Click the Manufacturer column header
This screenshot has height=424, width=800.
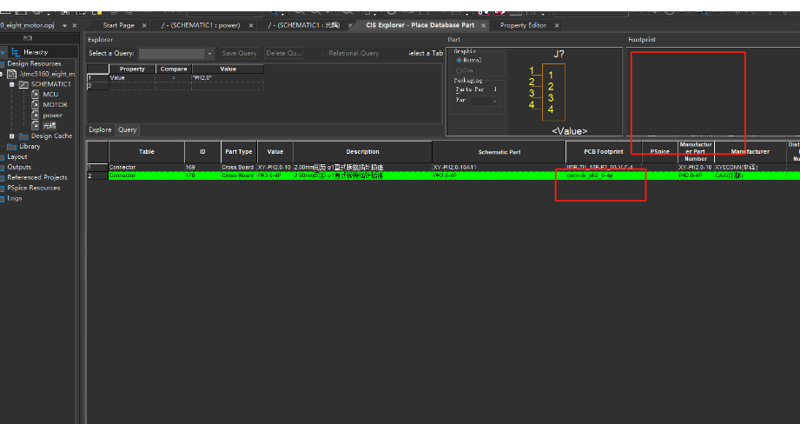(750, 152)
